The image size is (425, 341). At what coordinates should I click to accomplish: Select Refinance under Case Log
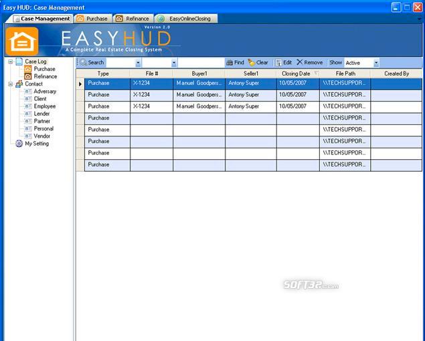(46, 76)
